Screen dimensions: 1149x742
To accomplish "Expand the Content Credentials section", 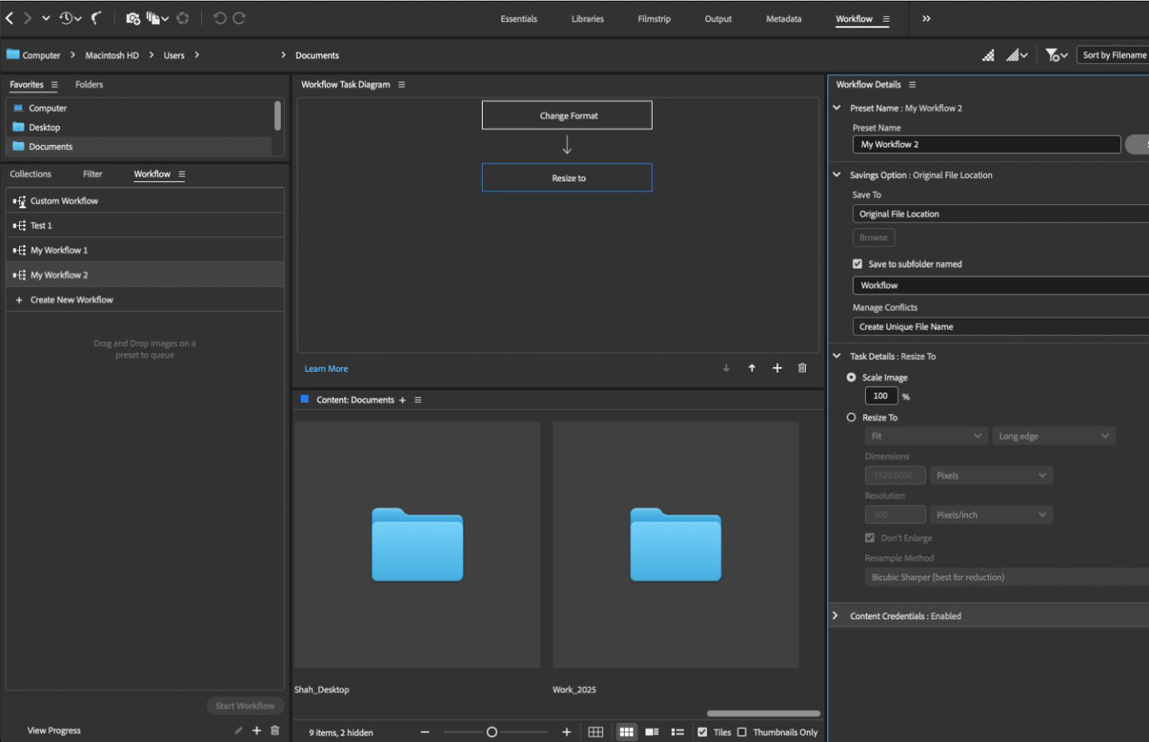I will 835,615.
